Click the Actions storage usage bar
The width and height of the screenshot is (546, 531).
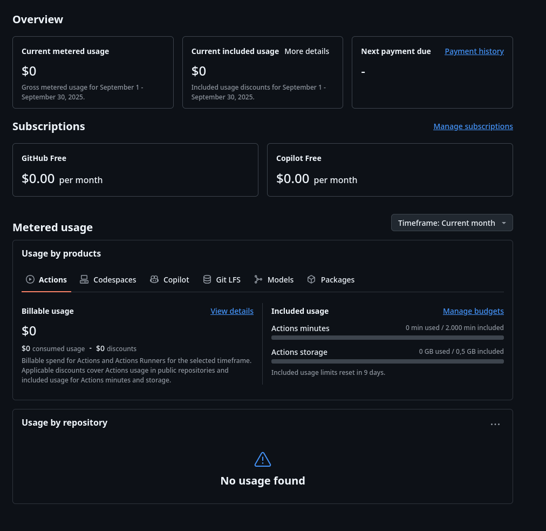387,361
